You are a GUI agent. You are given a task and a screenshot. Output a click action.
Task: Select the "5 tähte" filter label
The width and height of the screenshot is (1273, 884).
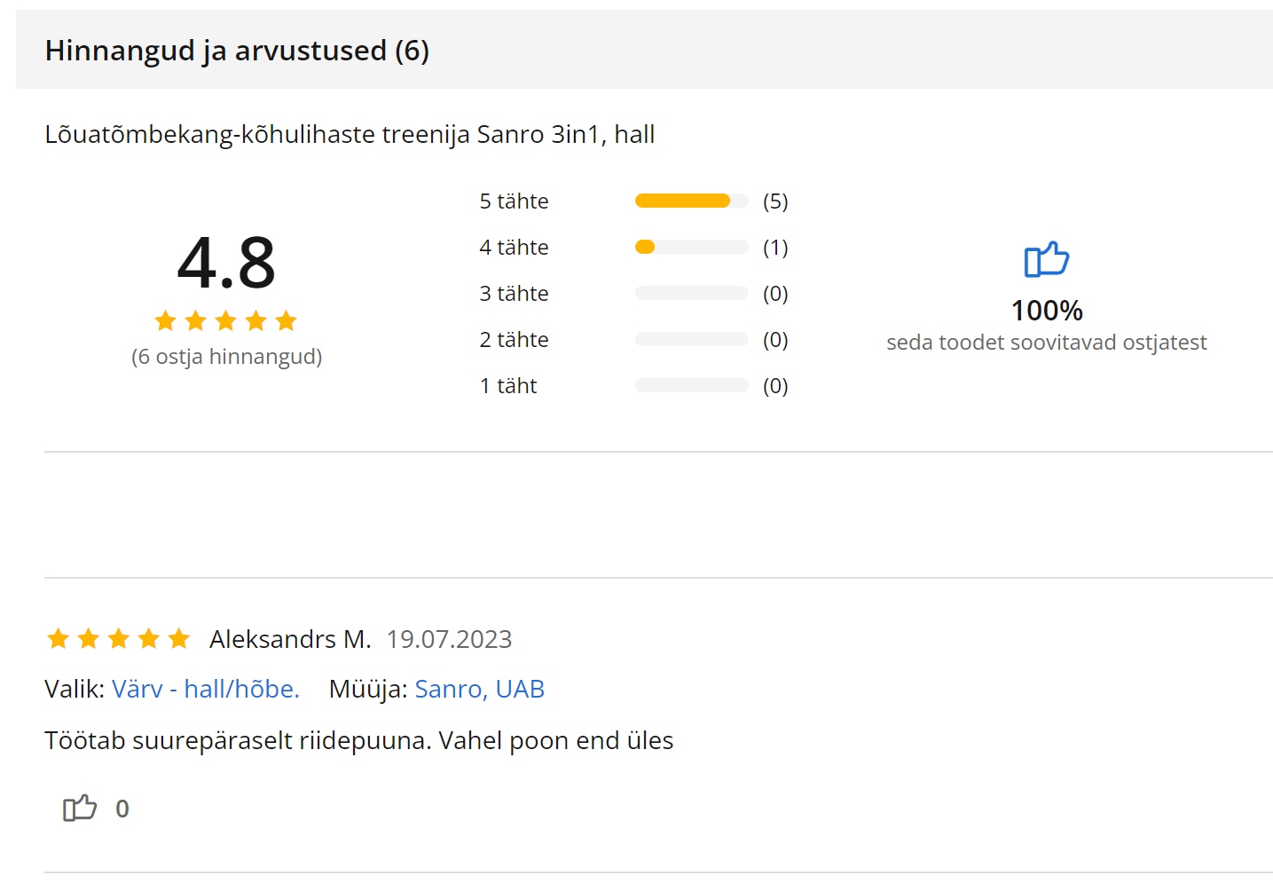[514, 201]
